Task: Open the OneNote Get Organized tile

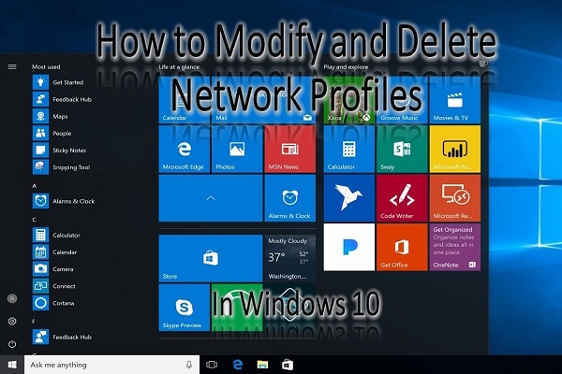Action: (x=455, y=247)
